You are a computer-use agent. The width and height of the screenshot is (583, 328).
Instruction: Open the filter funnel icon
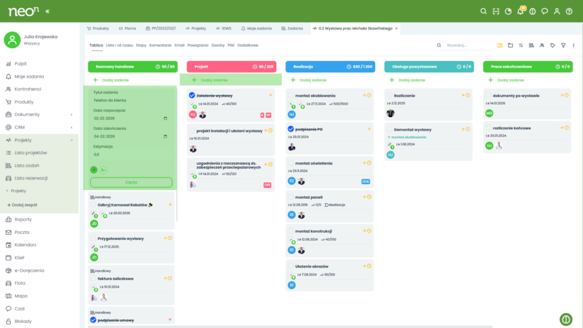click(x=563, y=45)
